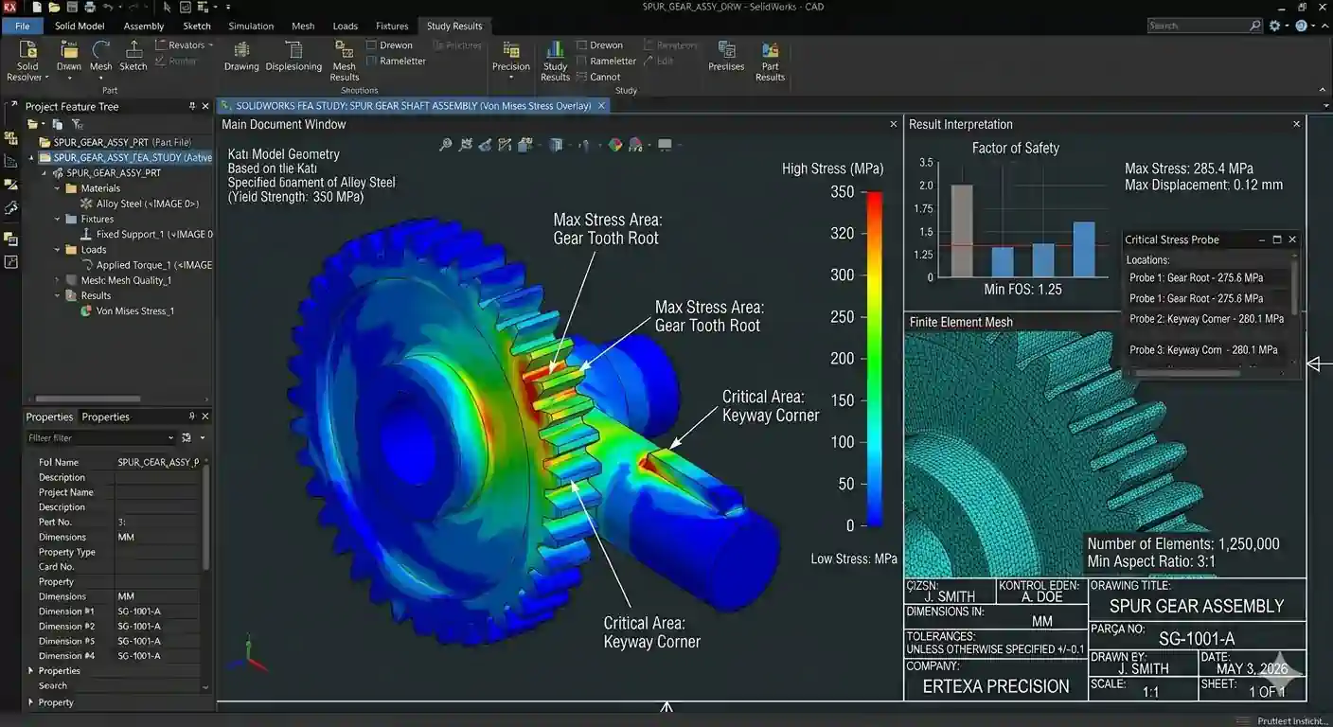1333x727 pixels.
Task: Switch to the Loads ribbon tab
Action: [x=345, y=26]
